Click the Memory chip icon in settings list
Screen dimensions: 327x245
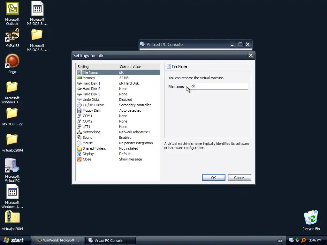pyautogui.click(x=79, y=78)
